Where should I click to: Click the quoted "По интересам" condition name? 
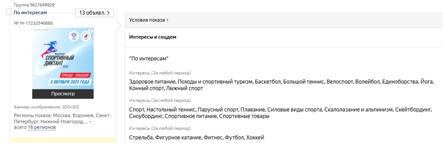point(149,59)
